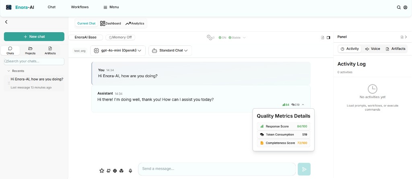
Task: Start a New chat
Action: [34, 37]
